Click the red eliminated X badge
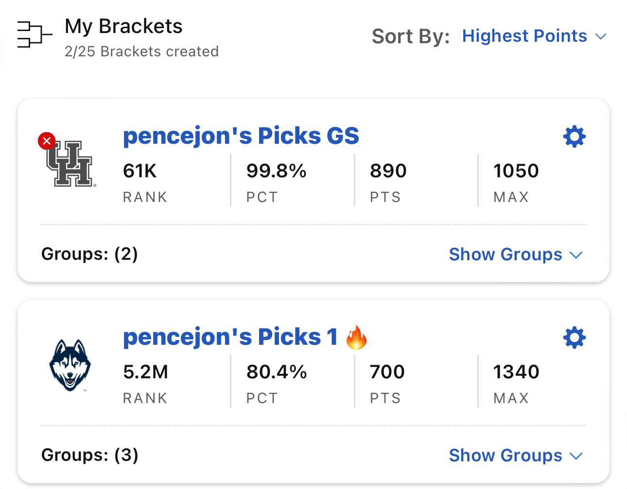The height and width of the screenshot is (489, 627). (x=47, y=141)
